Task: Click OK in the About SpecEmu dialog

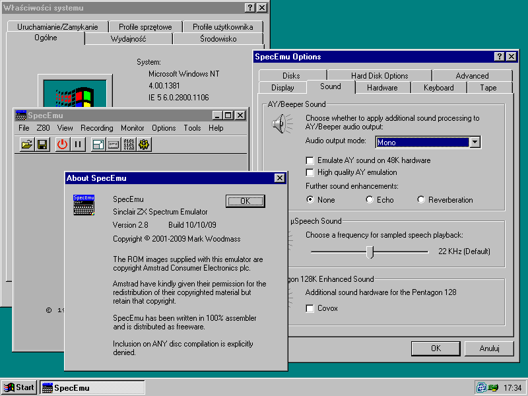Action: [245, 201]
